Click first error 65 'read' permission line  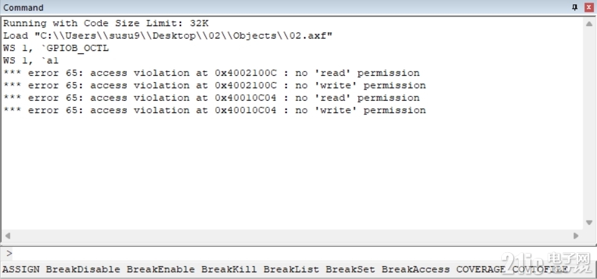click(211, 73)
